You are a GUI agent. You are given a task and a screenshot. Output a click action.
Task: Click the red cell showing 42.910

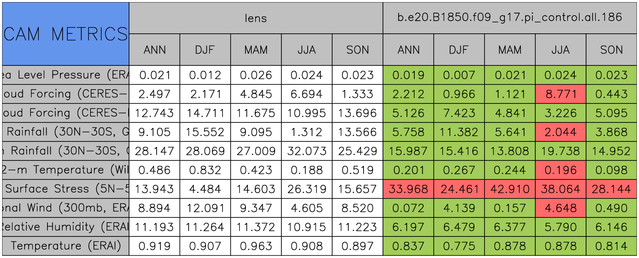[x=510, y=189]
